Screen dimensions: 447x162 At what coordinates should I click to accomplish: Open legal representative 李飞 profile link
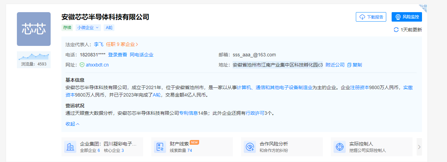point(99,44)
